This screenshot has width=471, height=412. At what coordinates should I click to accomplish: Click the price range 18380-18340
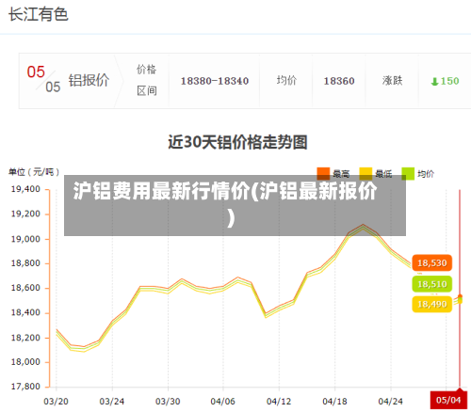pos(215,81)
